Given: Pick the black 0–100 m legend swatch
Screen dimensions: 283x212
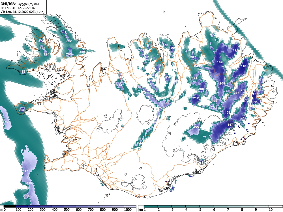Looking at the screenshot, I should [x=10, y=206].
